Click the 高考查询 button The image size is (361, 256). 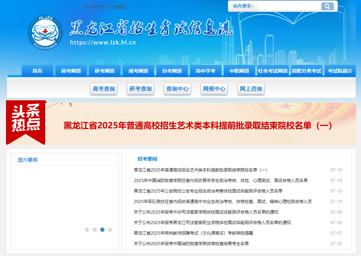click(x=104, y=89)
